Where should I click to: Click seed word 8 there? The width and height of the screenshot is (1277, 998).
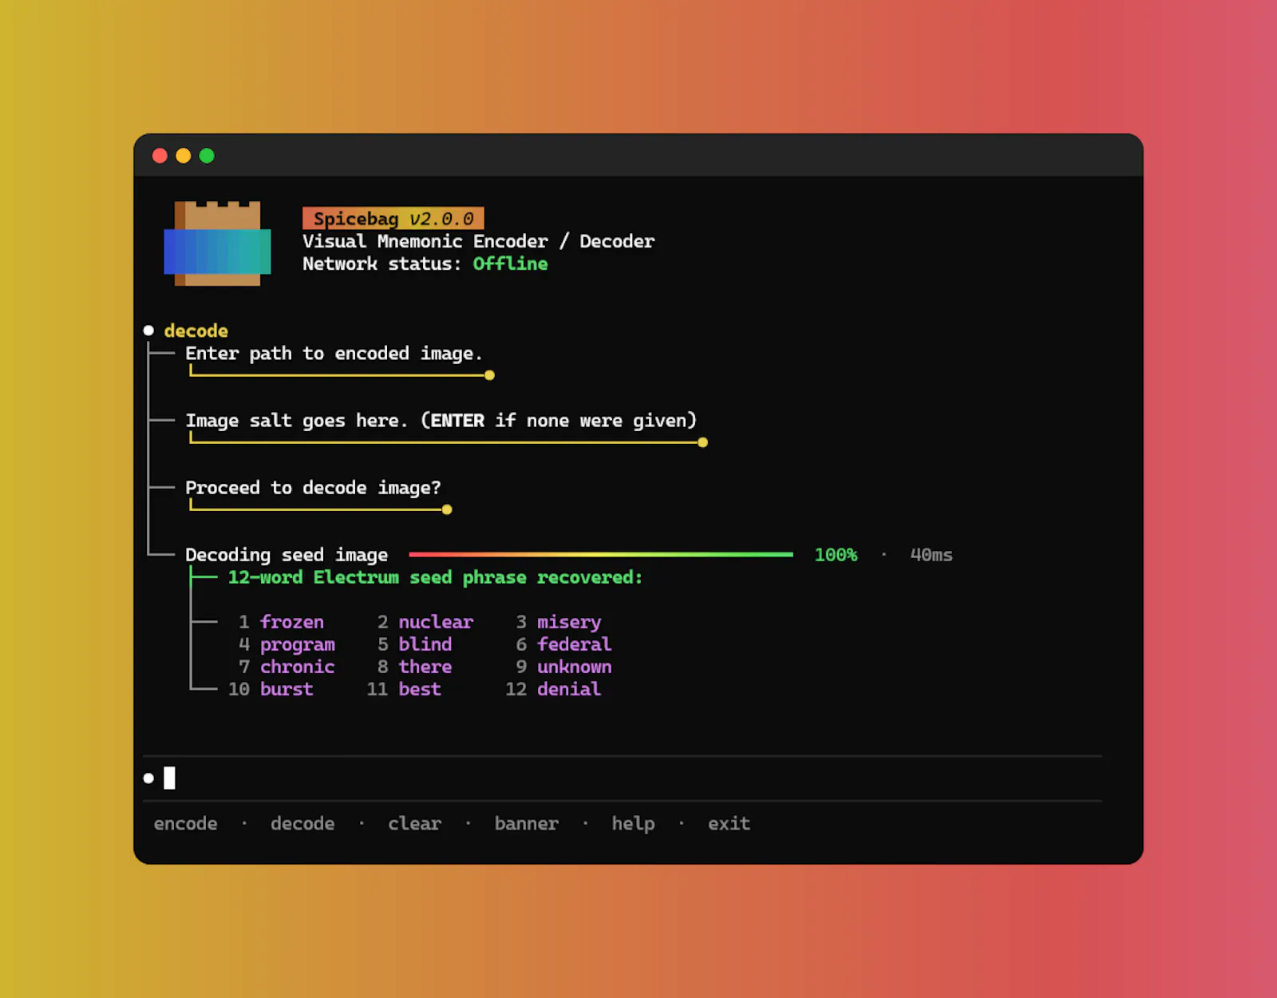425,667
